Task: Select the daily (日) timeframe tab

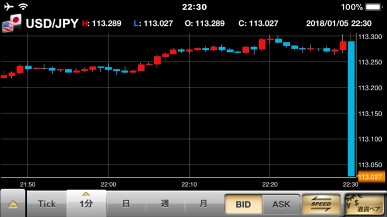Action: 126,204
